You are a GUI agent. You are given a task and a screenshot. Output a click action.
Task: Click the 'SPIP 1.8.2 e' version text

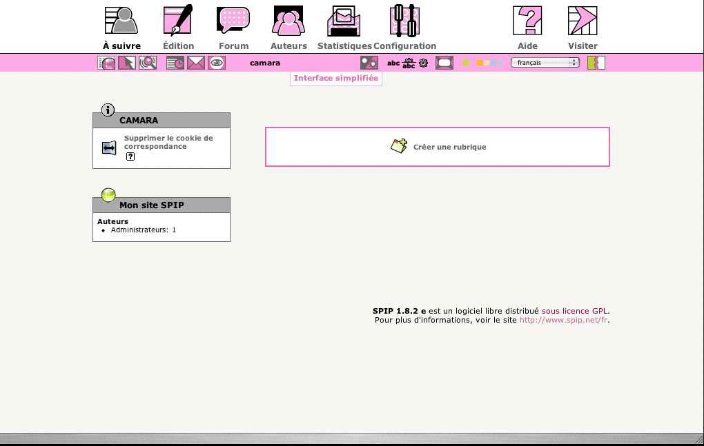399,311
